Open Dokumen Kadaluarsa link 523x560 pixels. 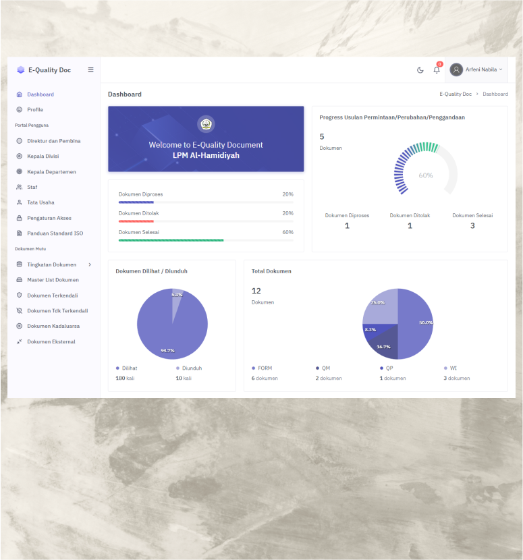[x=53, y=326]
